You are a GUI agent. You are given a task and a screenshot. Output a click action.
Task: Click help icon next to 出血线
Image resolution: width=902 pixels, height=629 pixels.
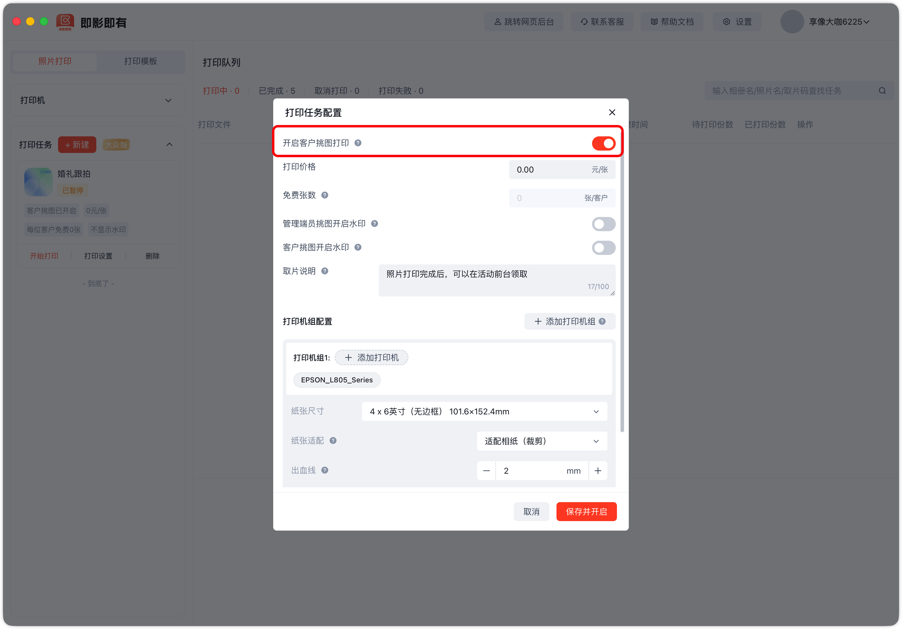pos(324,470)
